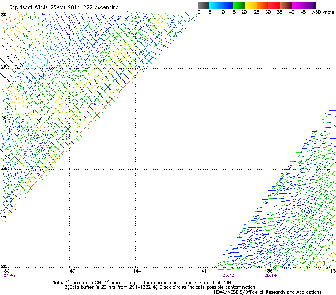
Task: Click the '>50 knots' legend label
Action: 323,12
